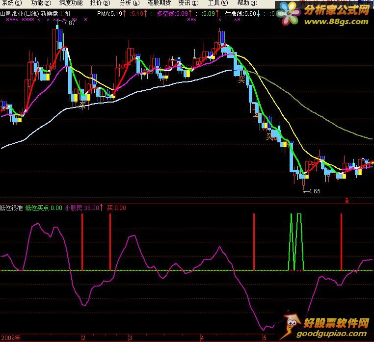Open the 港股期货 menu
The image size is (374, 342).
pyautogui.click(x=159, y=3)
